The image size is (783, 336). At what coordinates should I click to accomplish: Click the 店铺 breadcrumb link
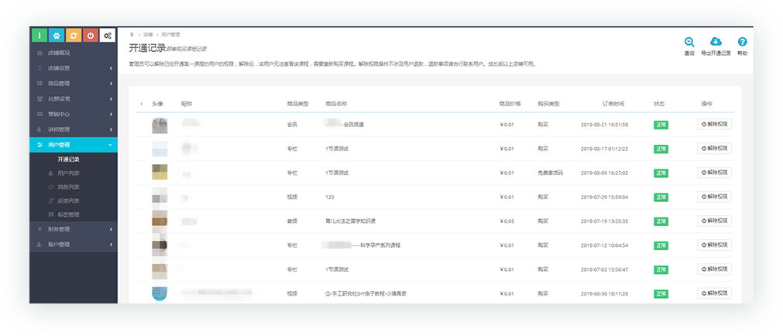pyautogui.click(x=148, y=35)
